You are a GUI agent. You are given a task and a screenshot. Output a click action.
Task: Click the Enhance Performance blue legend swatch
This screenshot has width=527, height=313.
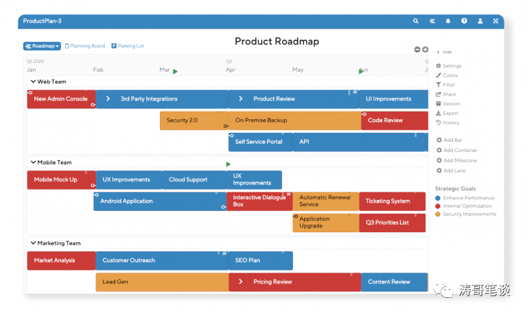tap(438, 198)
